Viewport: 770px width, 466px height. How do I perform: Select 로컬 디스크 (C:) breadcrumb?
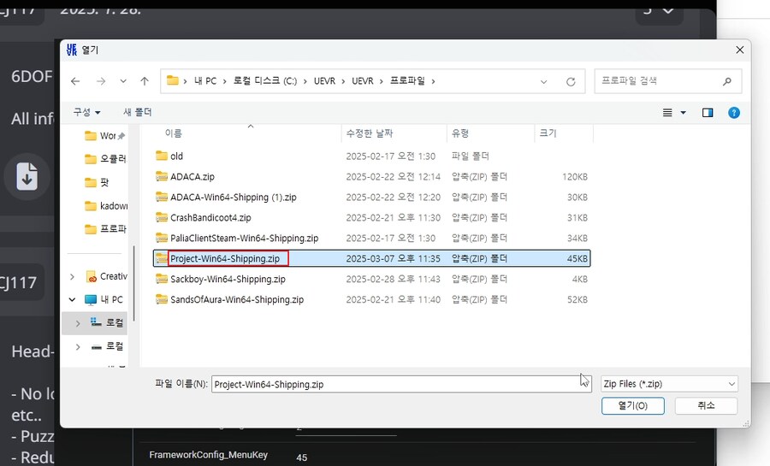coord(265,81)
